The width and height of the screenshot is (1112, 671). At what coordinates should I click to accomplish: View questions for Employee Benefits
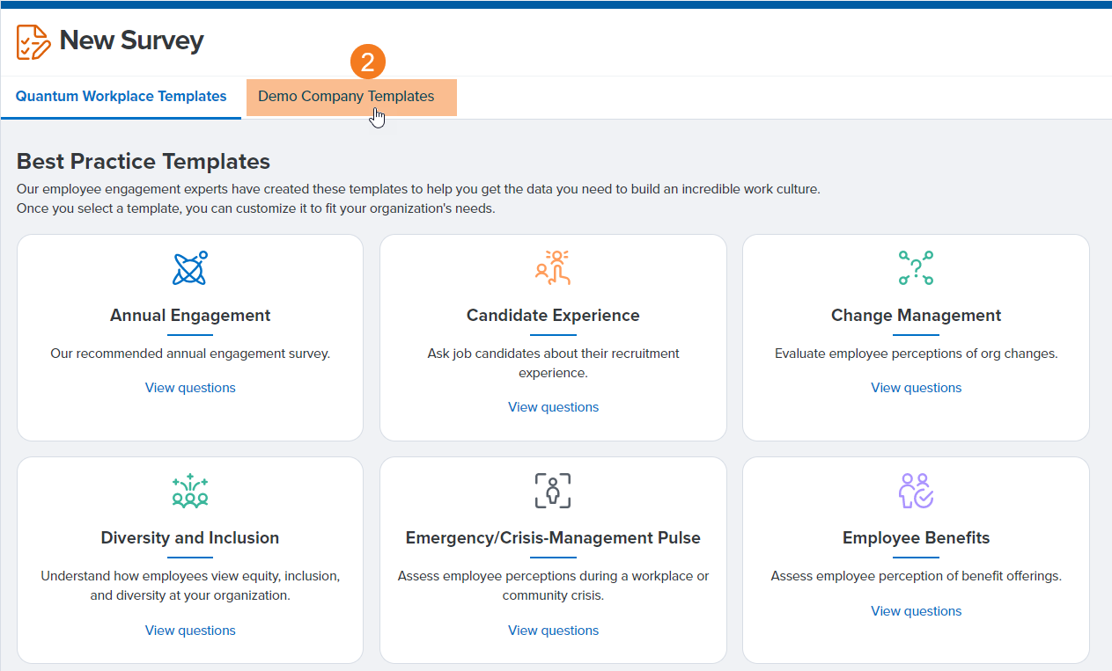[x=916, y=611]
